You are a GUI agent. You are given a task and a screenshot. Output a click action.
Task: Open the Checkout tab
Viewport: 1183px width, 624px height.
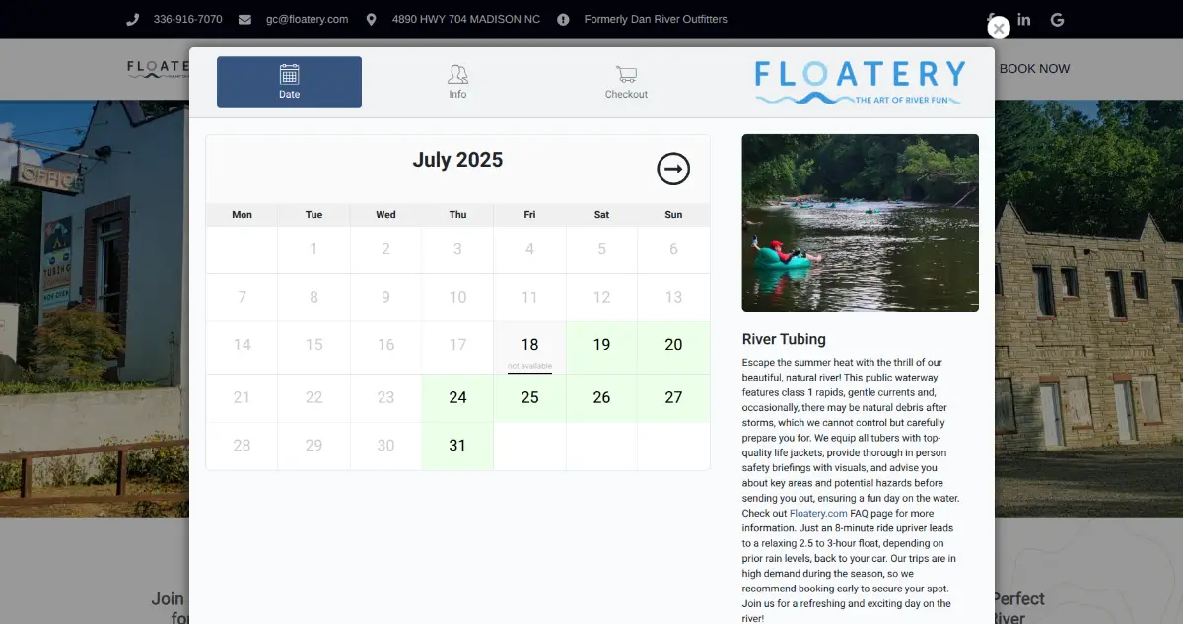(626, 82)
